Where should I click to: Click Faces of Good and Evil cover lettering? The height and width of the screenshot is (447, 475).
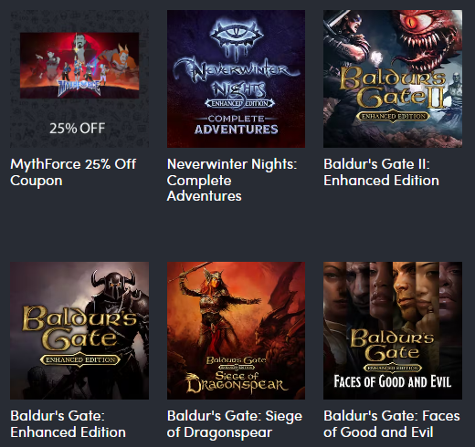point(393,381)
